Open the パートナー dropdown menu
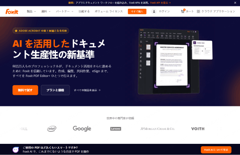This screenshot has width=240, height=155. [64, 12]
